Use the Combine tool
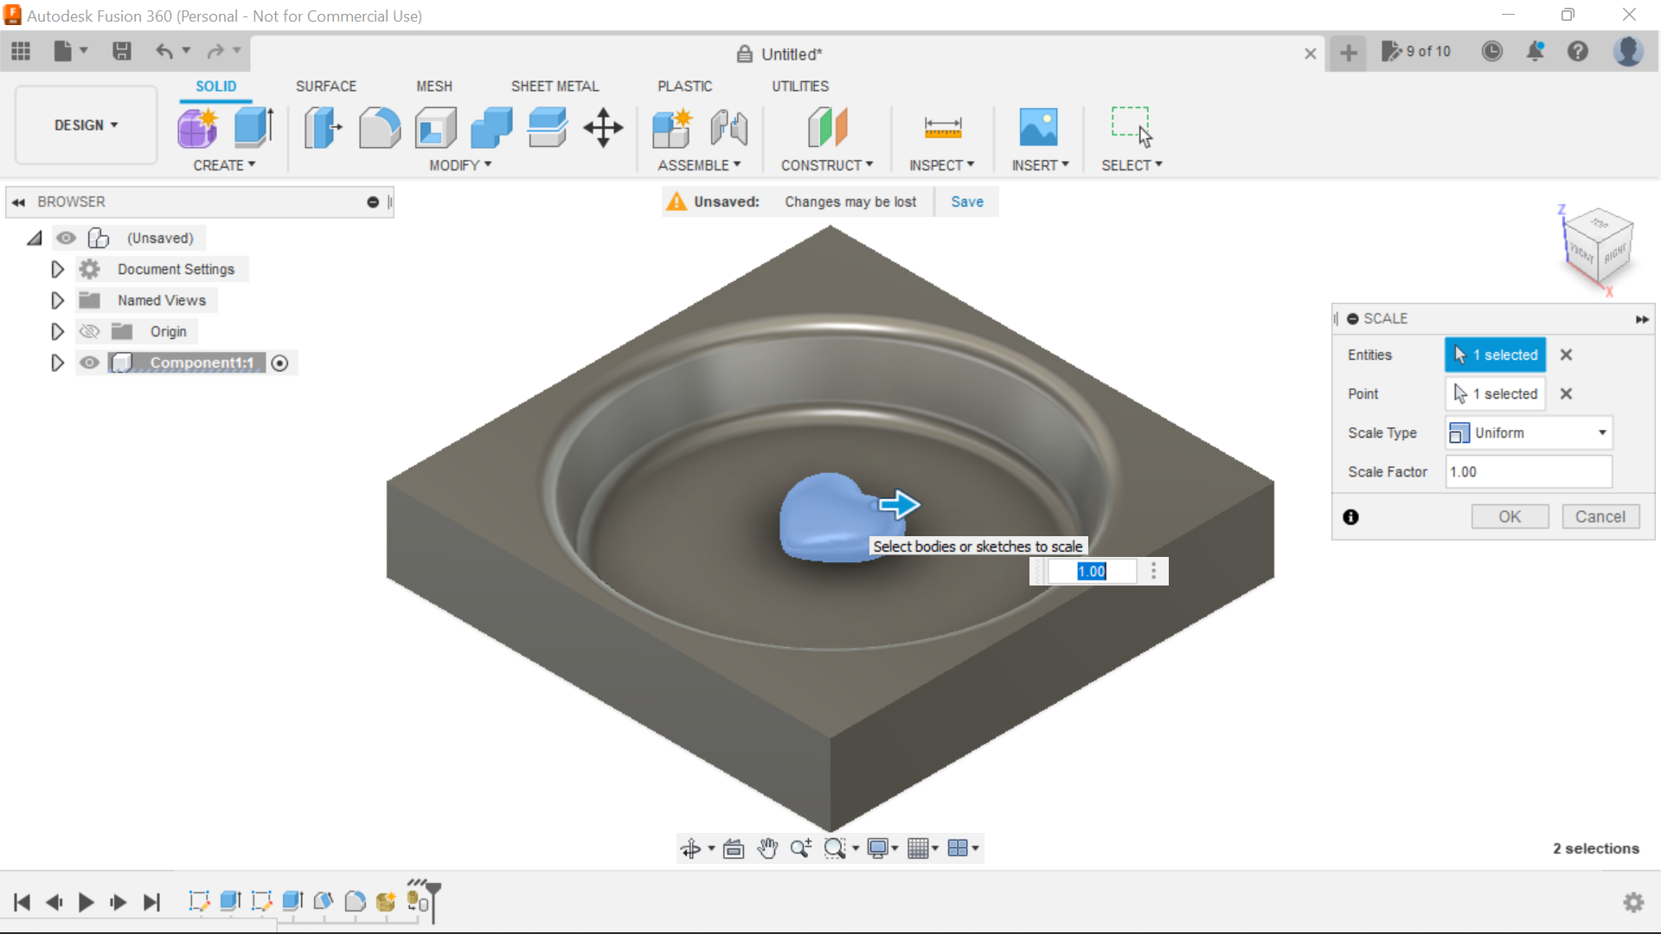 coord(491,127)
